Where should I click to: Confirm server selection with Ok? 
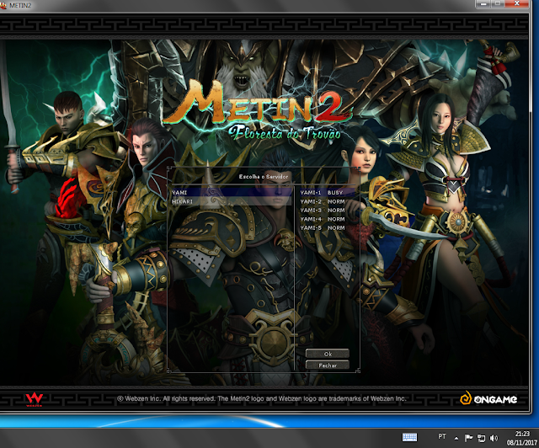[328, 354]
